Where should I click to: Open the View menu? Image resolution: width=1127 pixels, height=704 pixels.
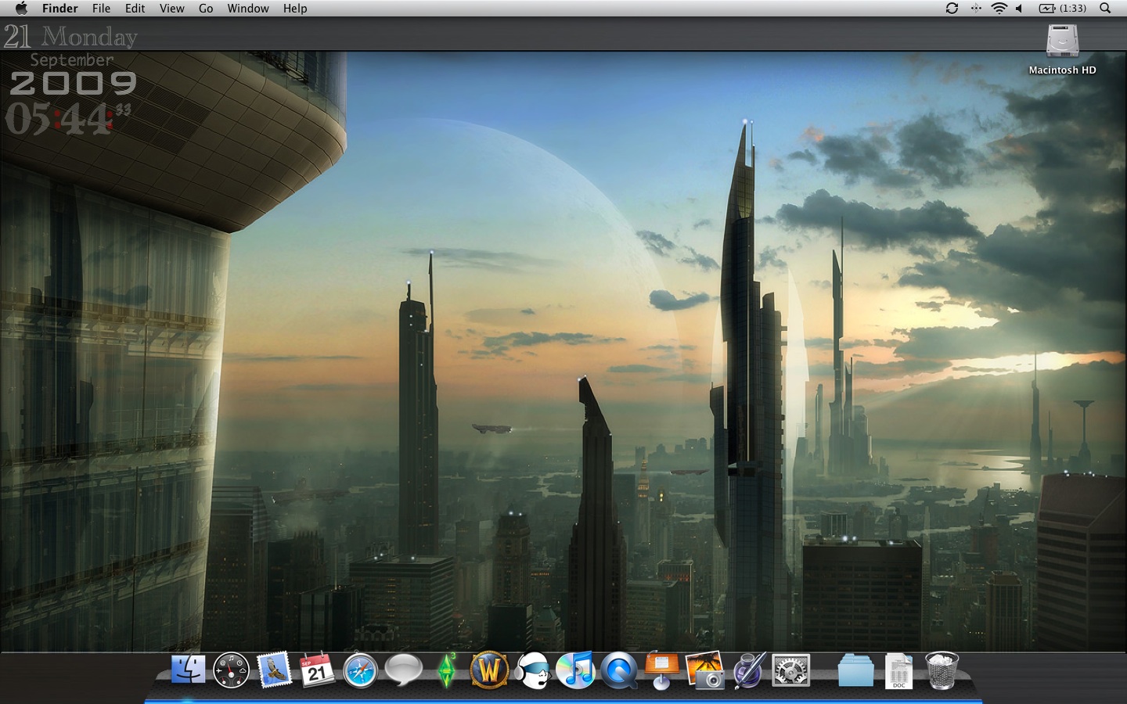(171, 8)
